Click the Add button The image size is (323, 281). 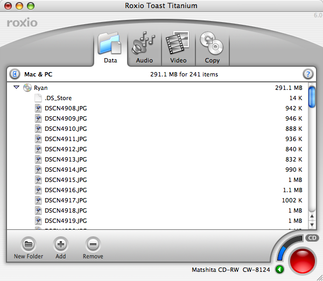tap(60, 248)
